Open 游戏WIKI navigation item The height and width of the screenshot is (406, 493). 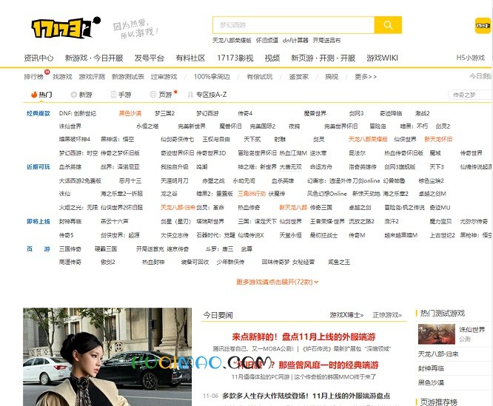click(x=382, y=58)
